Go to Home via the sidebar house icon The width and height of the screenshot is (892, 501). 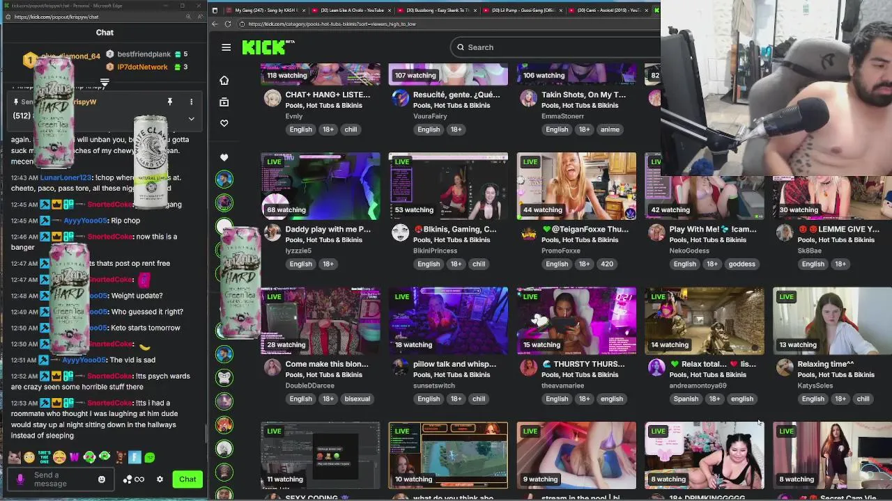pos(224,81)
